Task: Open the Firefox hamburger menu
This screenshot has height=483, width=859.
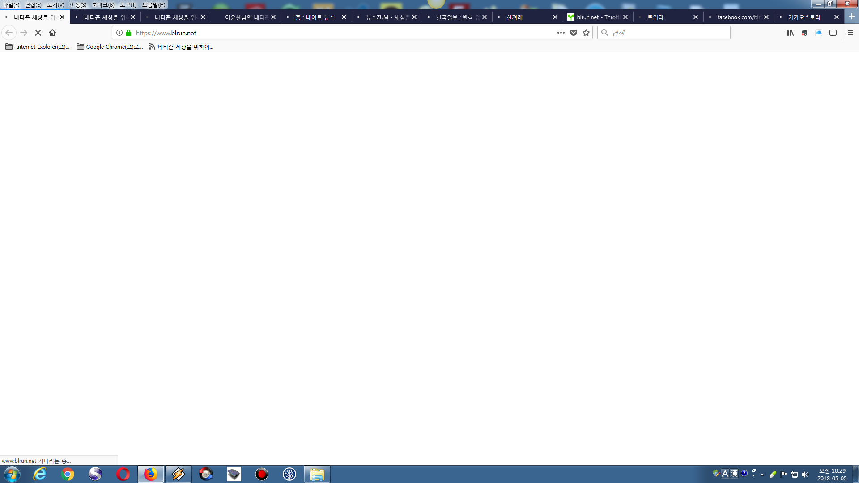Action: click(x=850, y=33)
